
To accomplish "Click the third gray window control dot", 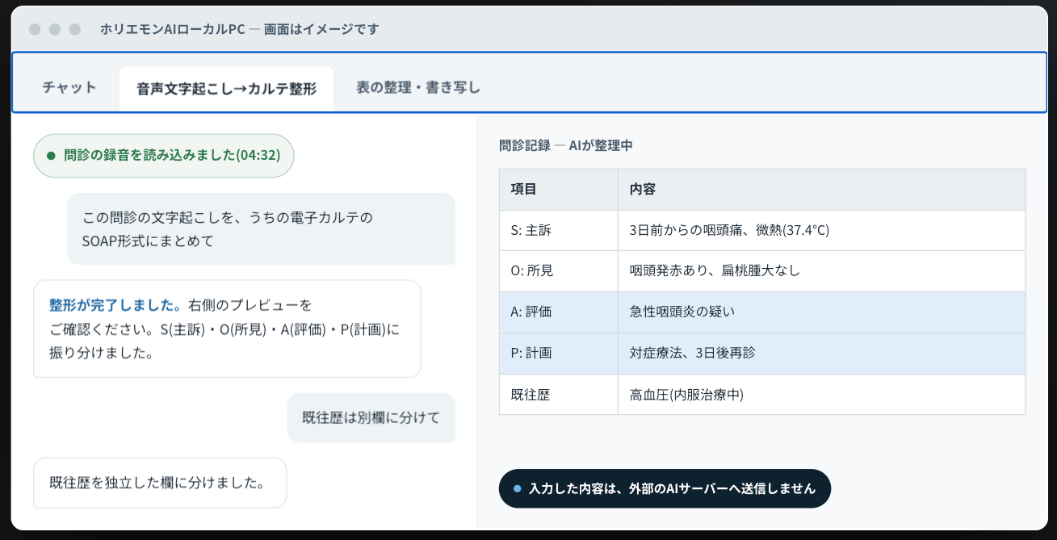I will coord(75,29).
